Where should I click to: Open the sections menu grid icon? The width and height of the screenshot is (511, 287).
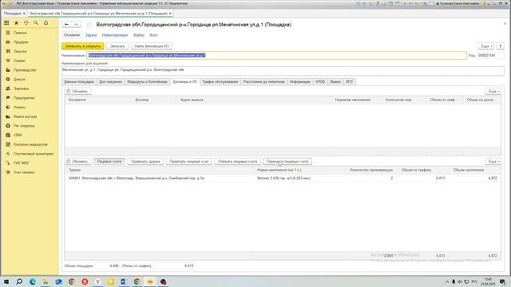[x=6, y=23]
